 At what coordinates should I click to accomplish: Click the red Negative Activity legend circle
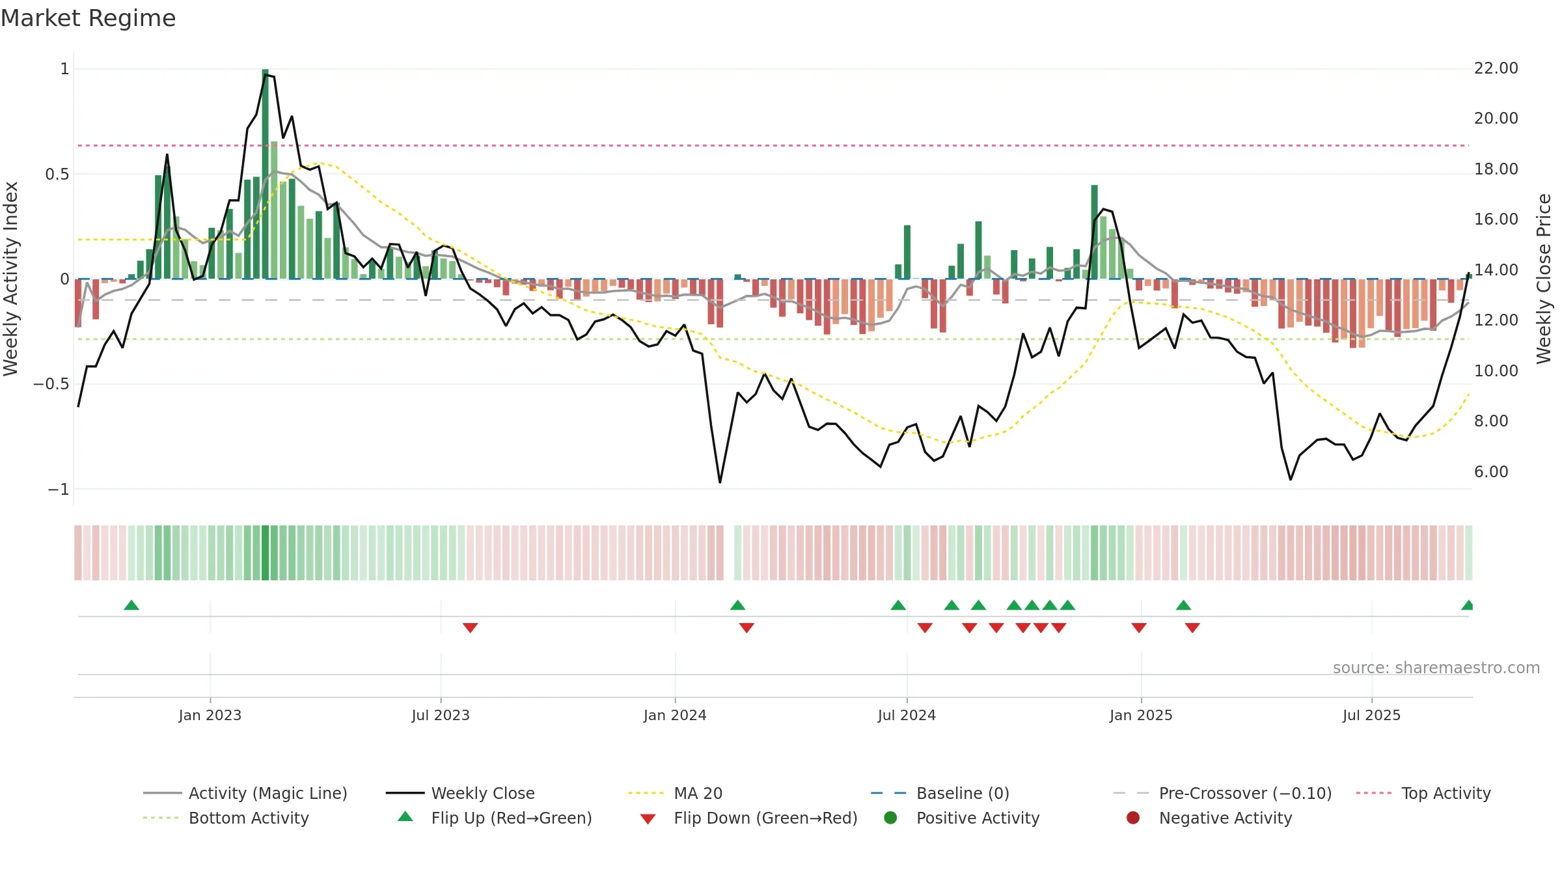1133,818
